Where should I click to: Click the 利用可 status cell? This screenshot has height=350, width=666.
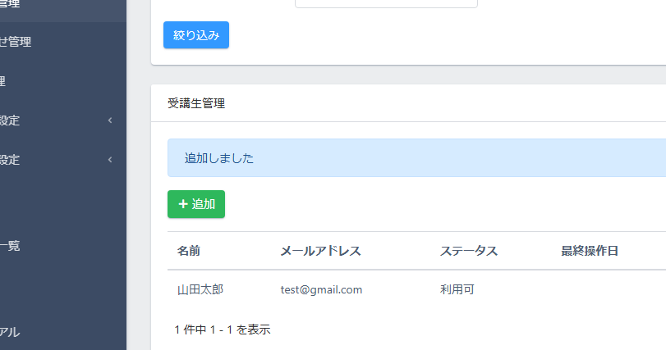coord(457,289)
